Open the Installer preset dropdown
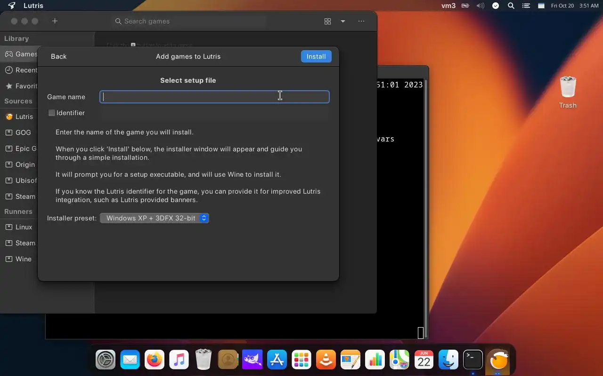Image resolution: width=603 pixels, height=376 pixels. pos(155,218)
